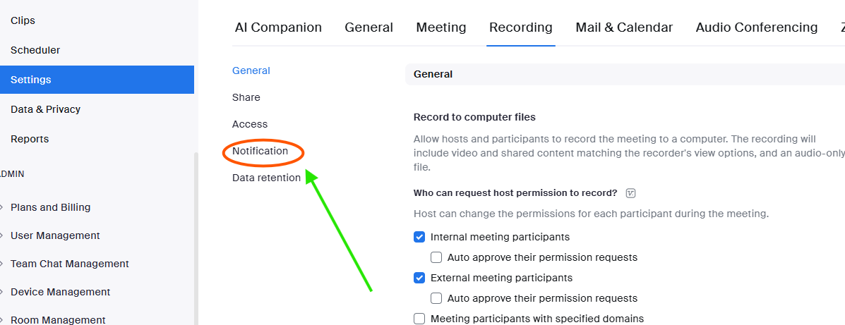Viewport: 845px width, 325px height.
Task: Expand Room Management in sidebar
Action: pyautogui.click(x=58, y=320)
